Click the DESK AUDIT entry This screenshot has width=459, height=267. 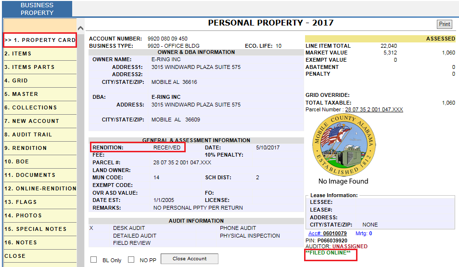pyautogui.click(x=129, y=228)
